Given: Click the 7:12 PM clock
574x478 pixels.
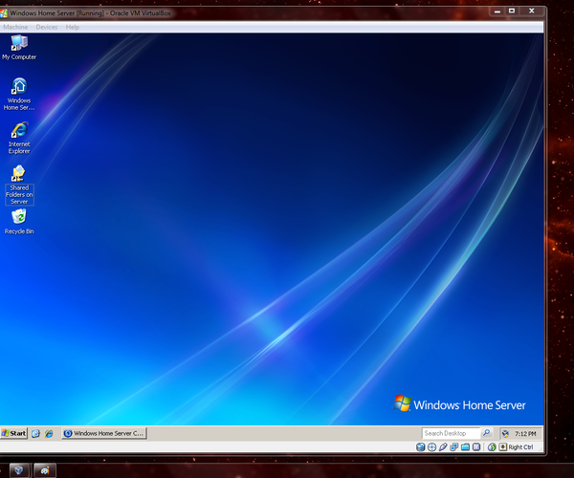Looking at the screenshot, I should [525, 434].
